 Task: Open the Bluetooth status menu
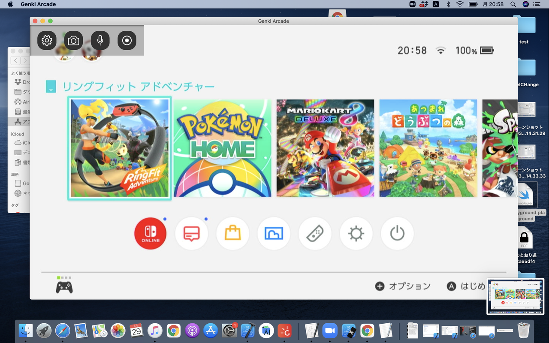coord(449,4)
